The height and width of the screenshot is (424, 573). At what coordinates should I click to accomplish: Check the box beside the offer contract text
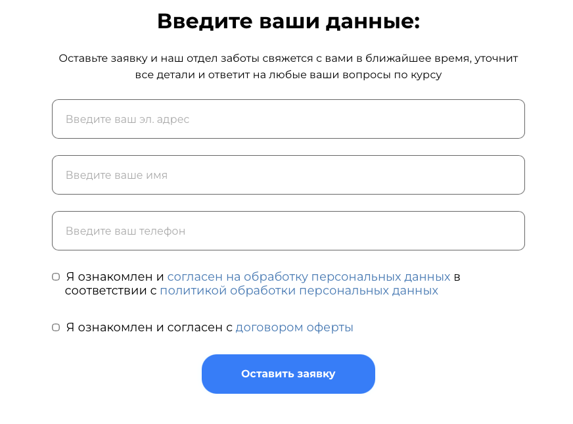56,327
